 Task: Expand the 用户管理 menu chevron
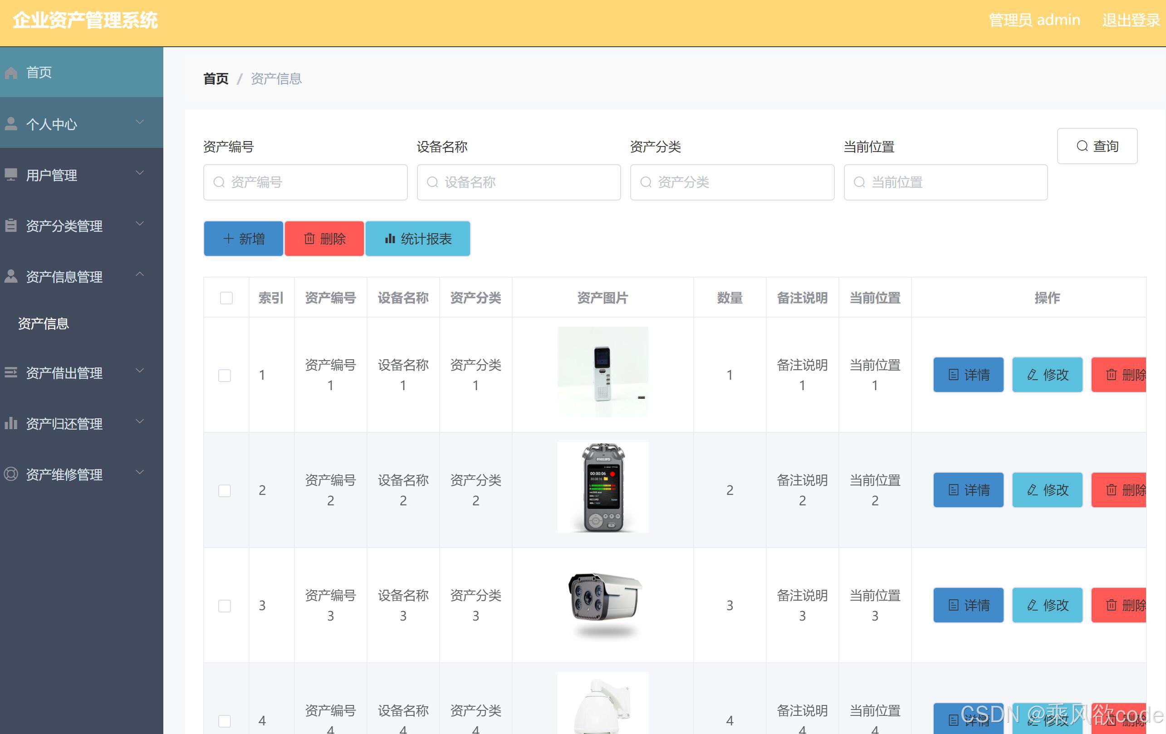pyautogui.click(x=140, y=173)
